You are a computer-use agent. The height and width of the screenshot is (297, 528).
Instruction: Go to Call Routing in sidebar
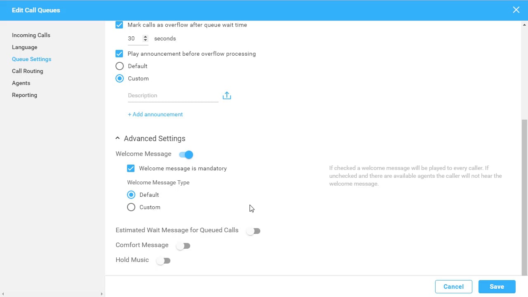(x=27, y=71)
